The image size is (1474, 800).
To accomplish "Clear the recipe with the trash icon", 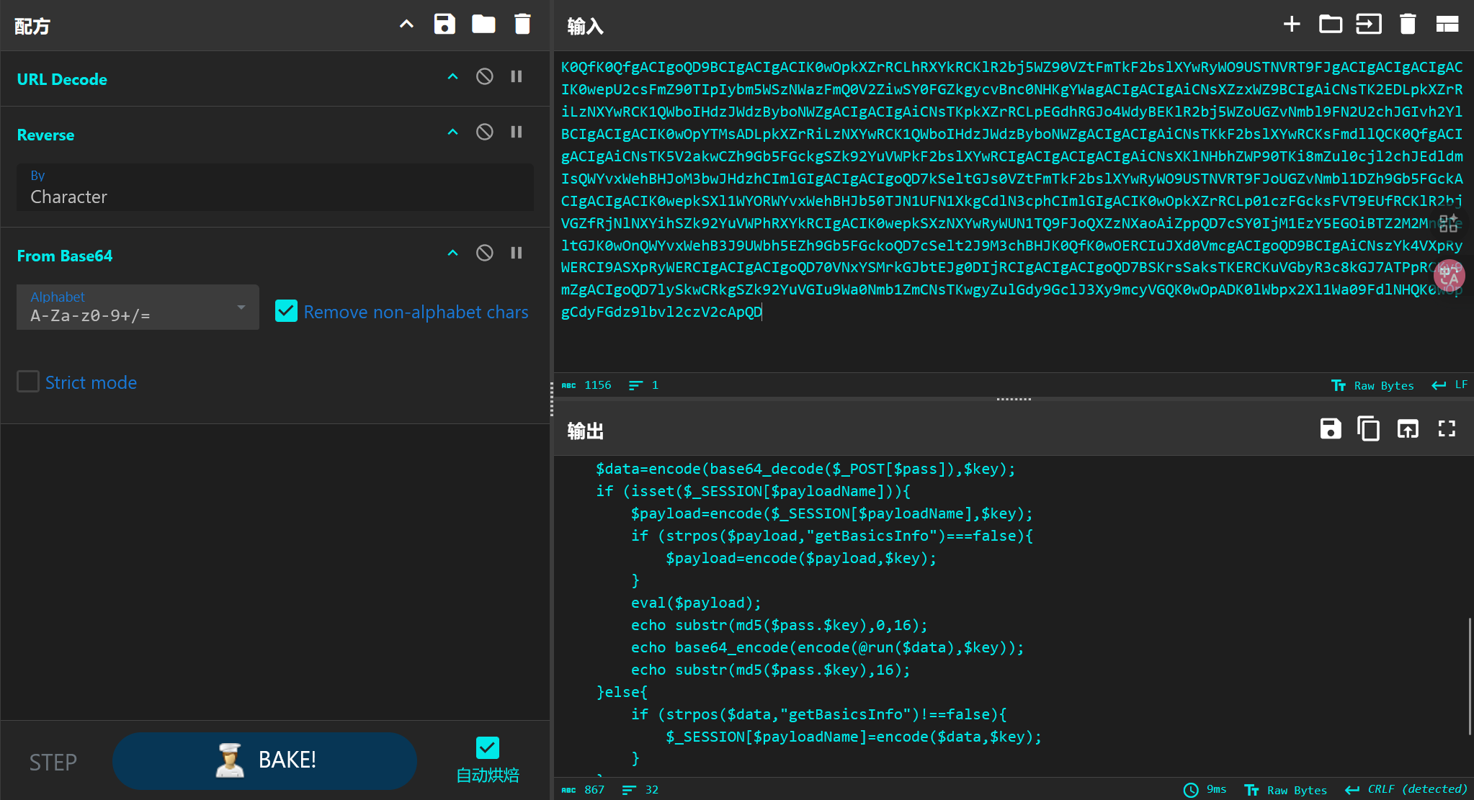I will click(522, 24).
